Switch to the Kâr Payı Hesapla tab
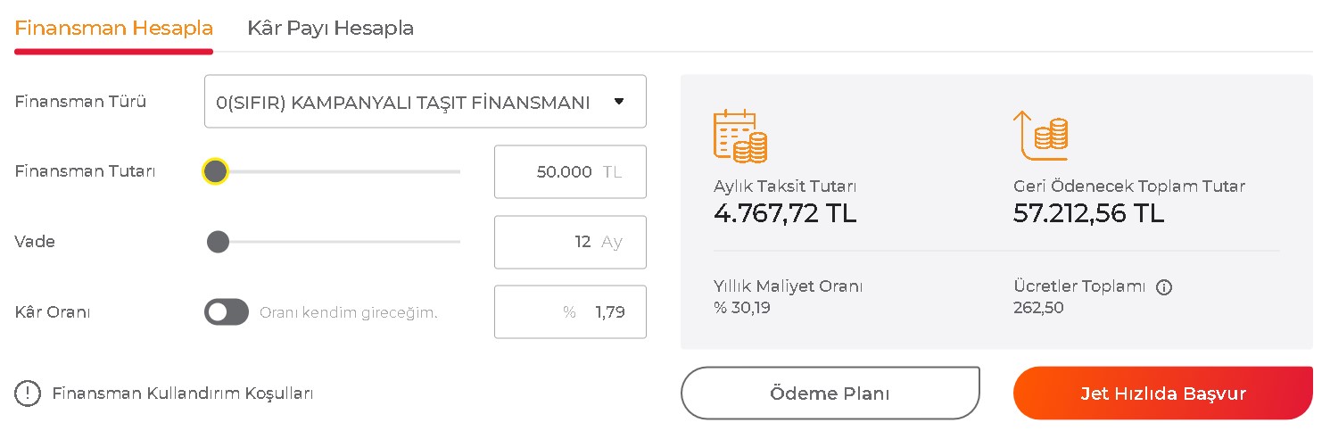This screenshot has height=431, width=1330. tap(331, 28)
